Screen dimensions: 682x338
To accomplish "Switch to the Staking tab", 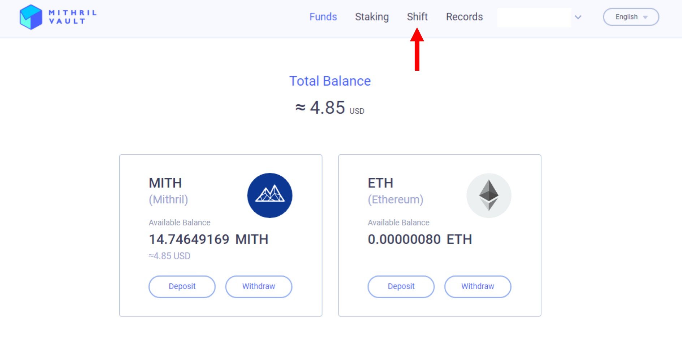I will click(x=372, y=17).
